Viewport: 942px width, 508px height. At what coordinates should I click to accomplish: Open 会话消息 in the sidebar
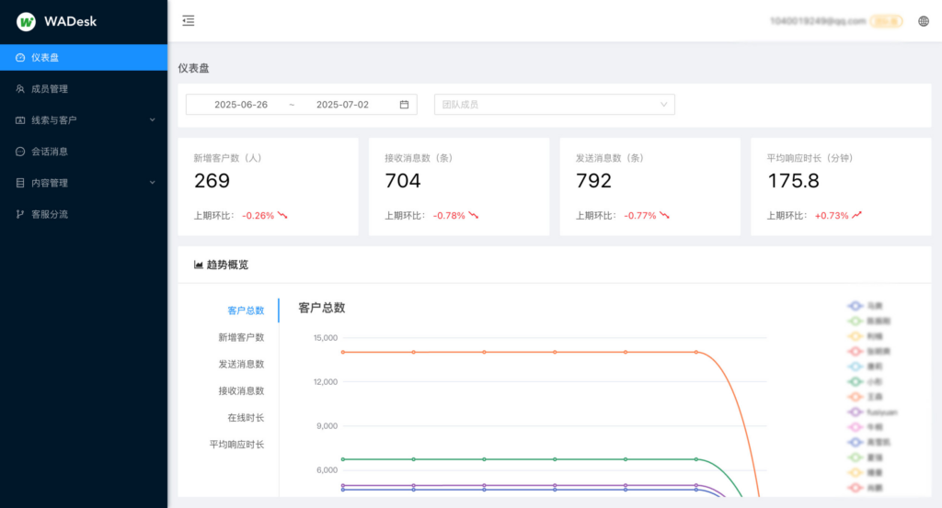coord(84,152)
